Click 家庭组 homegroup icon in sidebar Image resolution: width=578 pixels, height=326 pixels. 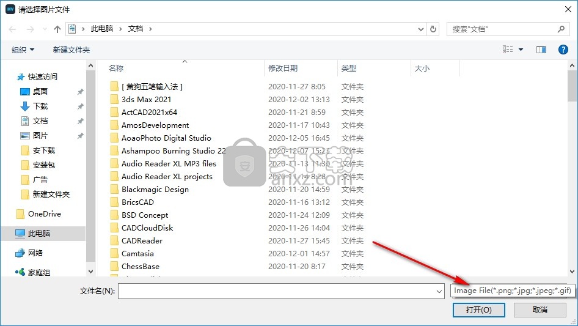coord(20,272)
